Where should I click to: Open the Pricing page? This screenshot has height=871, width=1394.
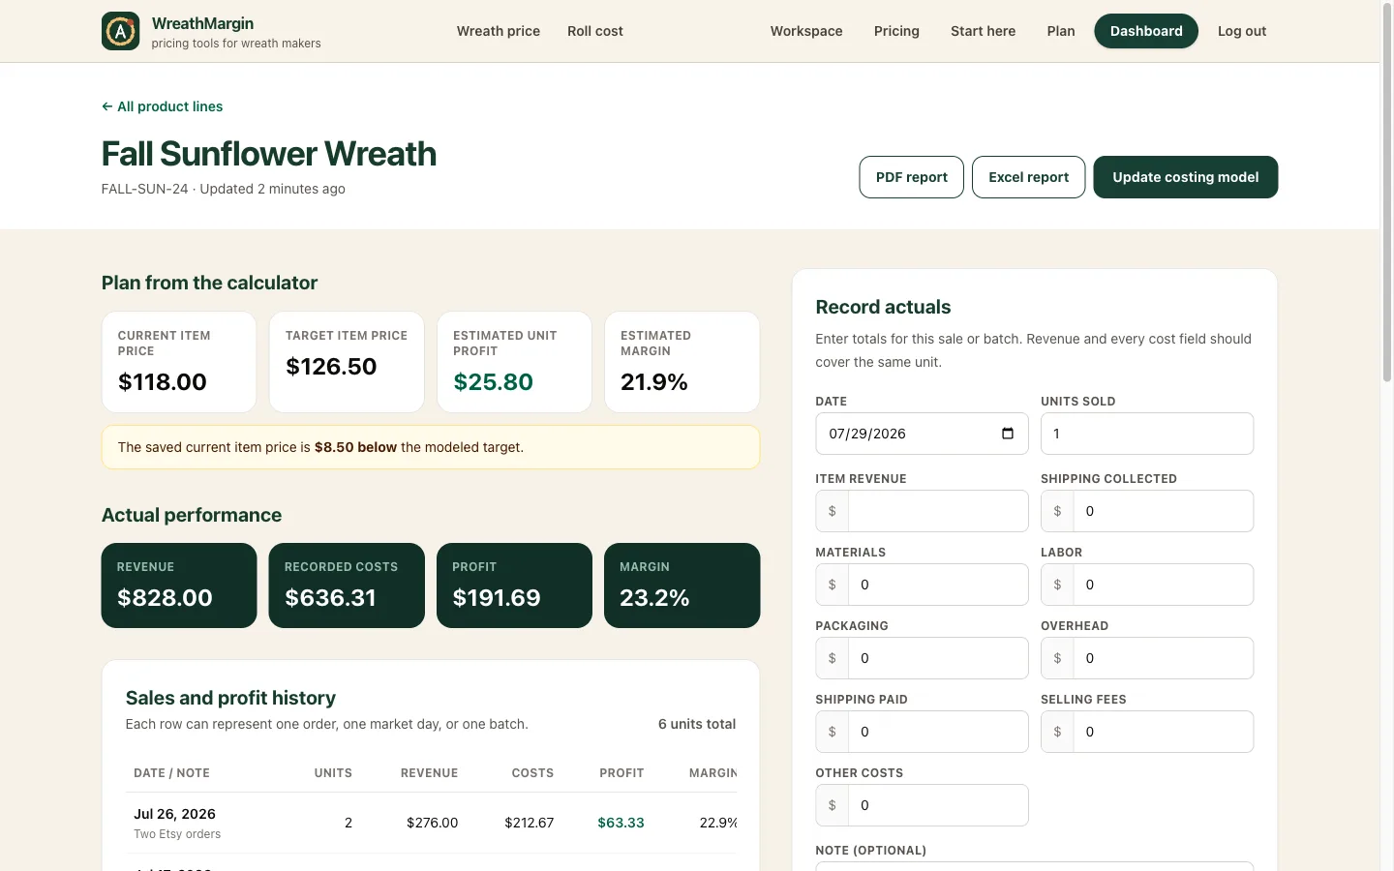(x=896, y=31)
